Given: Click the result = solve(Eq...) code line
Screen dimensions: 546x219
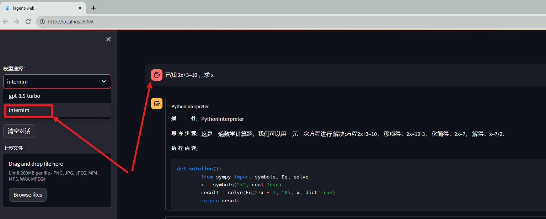Looking at the screenshot, I should pyautogui.click(x=268, y=192).
